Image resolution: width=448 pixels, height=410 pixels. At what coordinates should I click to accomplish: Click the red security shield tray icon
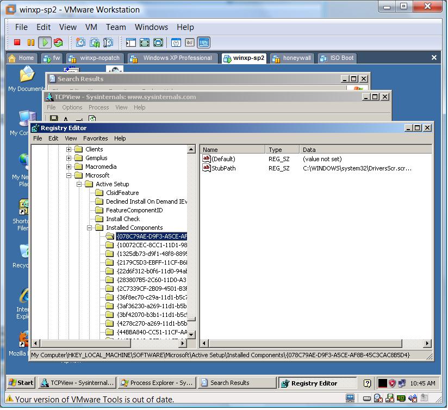coord(393,383)
